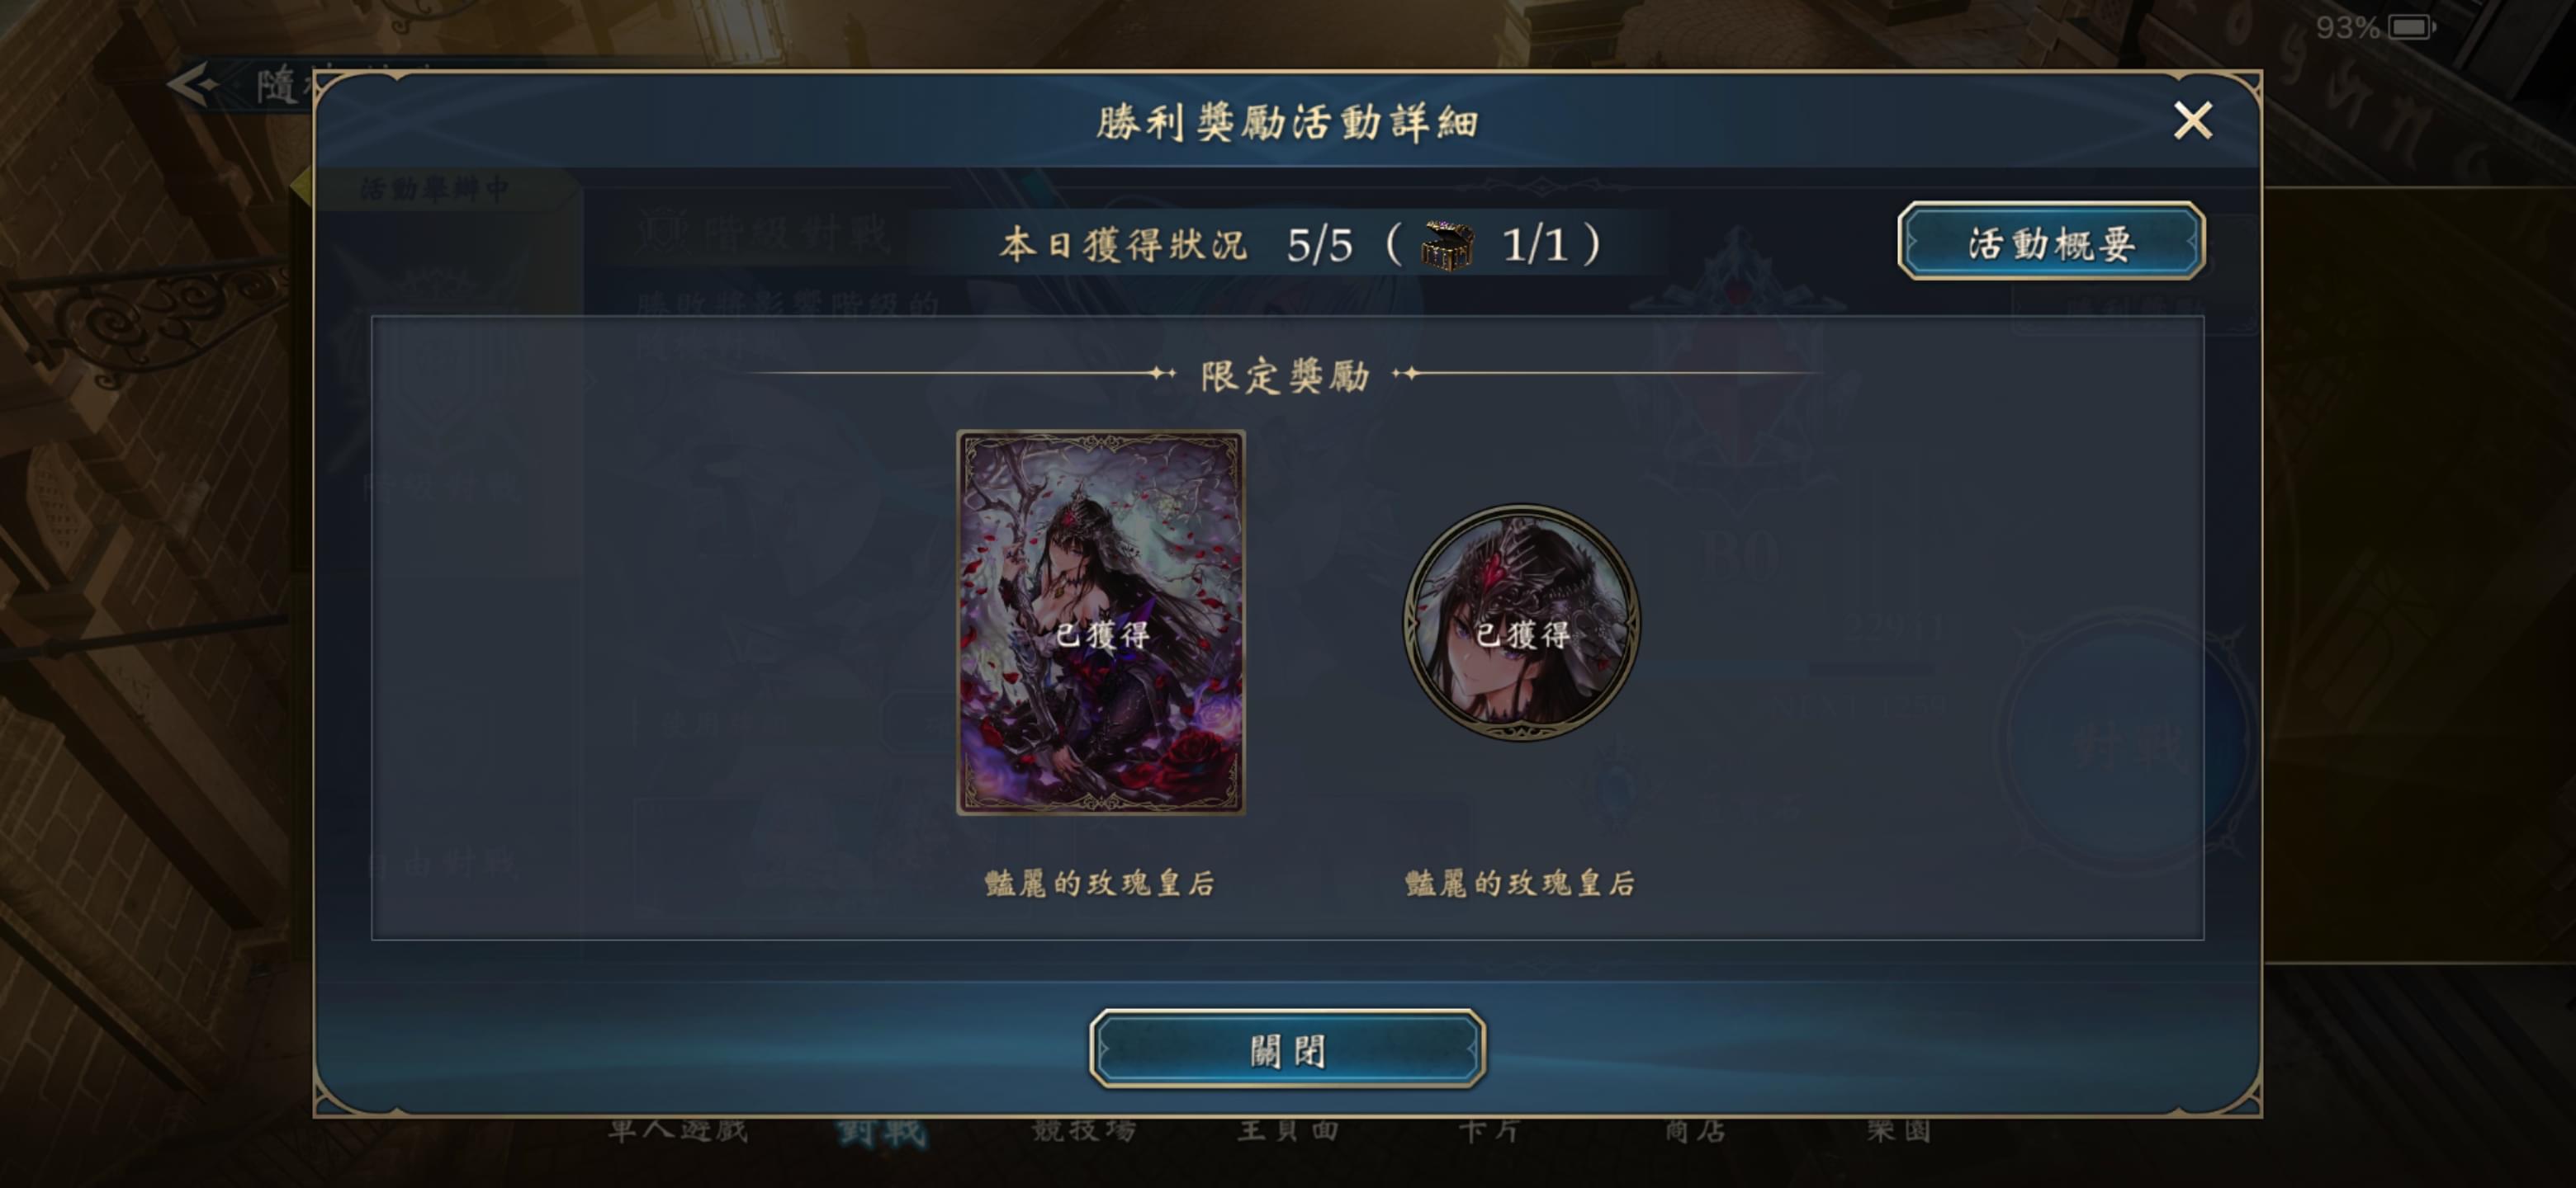Switch to the 對戰 bottom tab

(x=882, y=1132)
